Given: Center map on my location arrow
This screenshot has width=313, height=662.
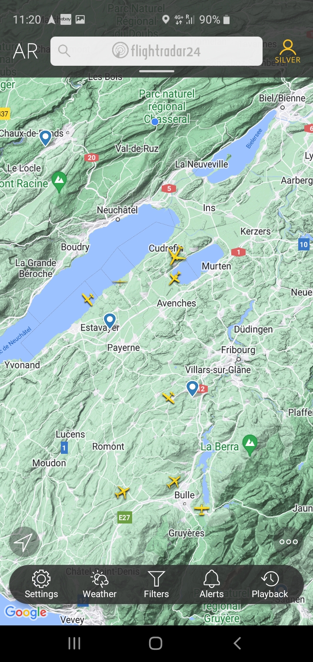Looking at the screenshot, I should pos(24,542).
